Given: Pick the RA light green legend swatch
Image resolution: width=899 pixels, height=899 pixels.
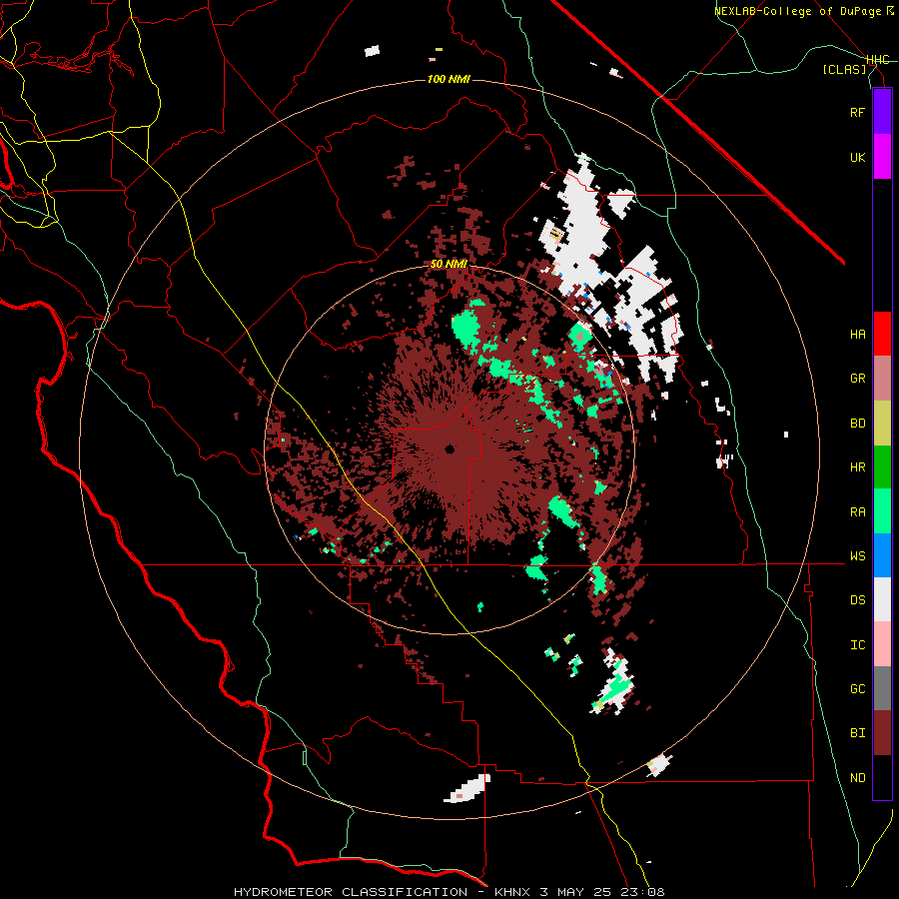Looking at the screenshot, I should click(x=882, y=511).
